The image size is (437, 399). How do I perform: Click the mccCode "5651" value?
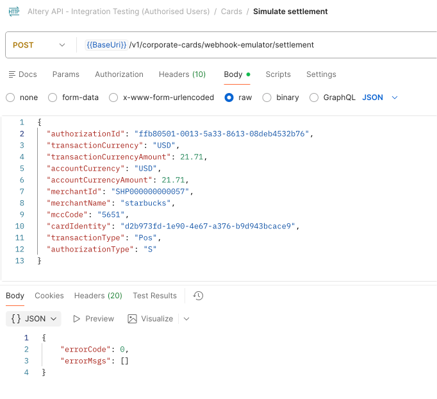[x=111, y=214]
